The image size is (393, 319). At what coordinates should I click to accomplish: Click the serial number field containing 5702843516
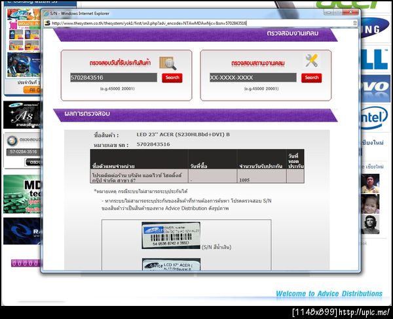coord(113,78)
